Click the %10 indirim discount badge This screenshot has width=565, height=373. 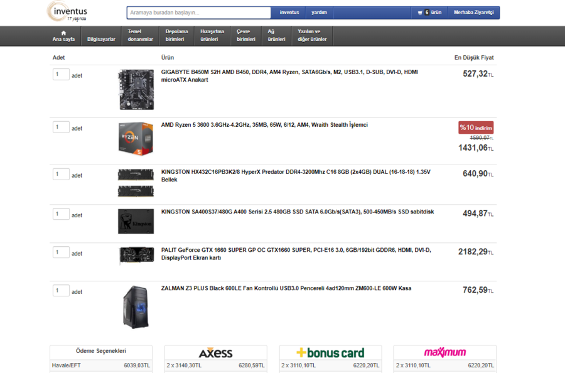point(476,127)
